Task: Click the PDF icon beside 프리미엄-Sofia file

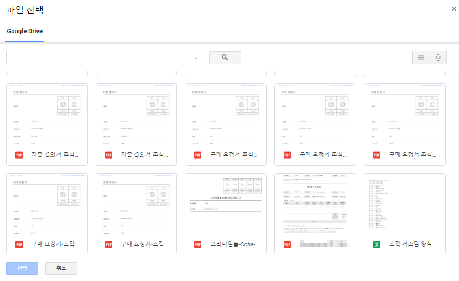Action: pos(197,244)
